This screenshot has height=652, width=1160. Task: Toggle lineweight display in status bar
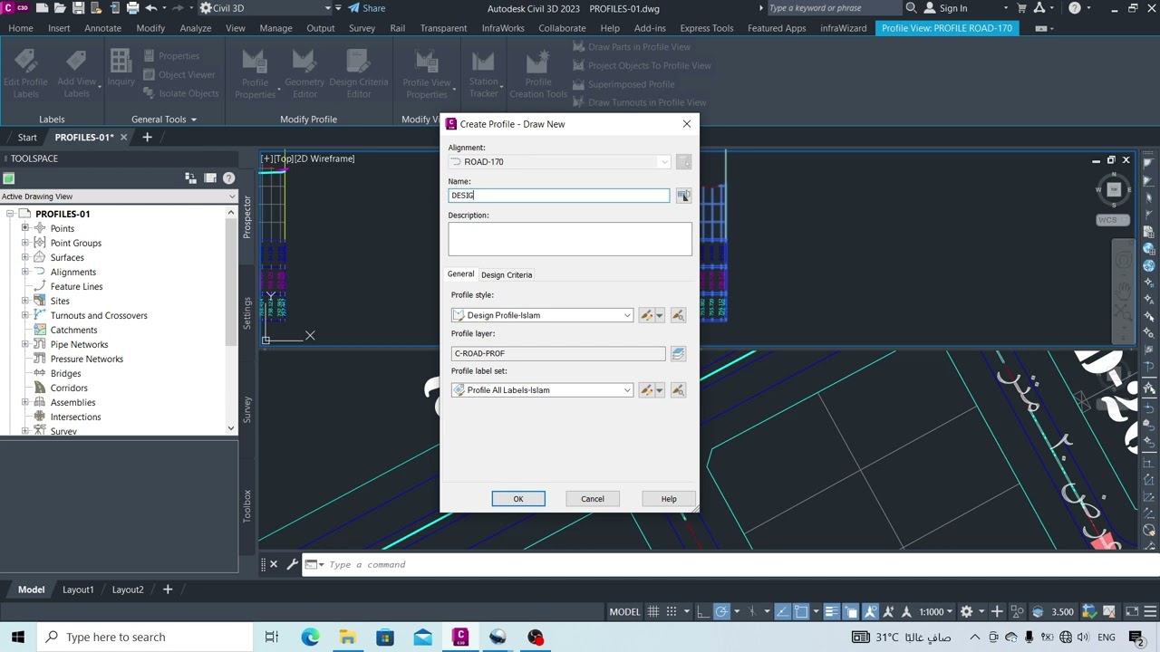(831, 612)
